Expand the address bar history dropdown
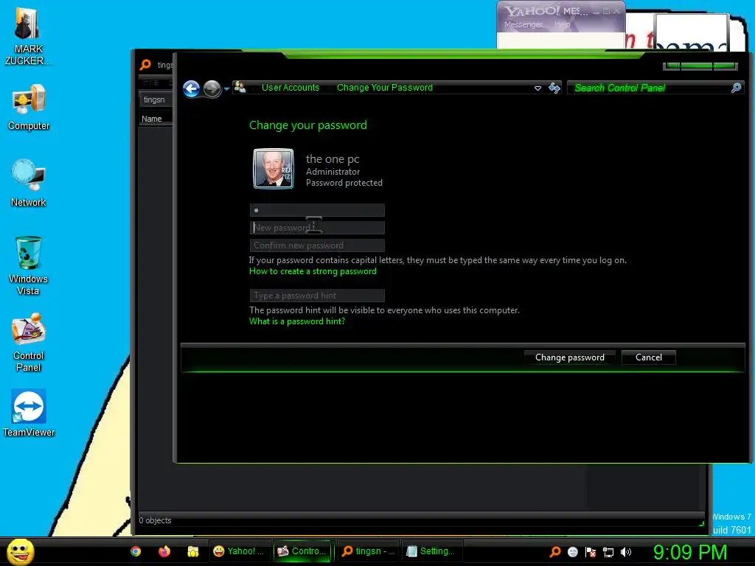Screen dimensions: 755x566 point(537,88)
